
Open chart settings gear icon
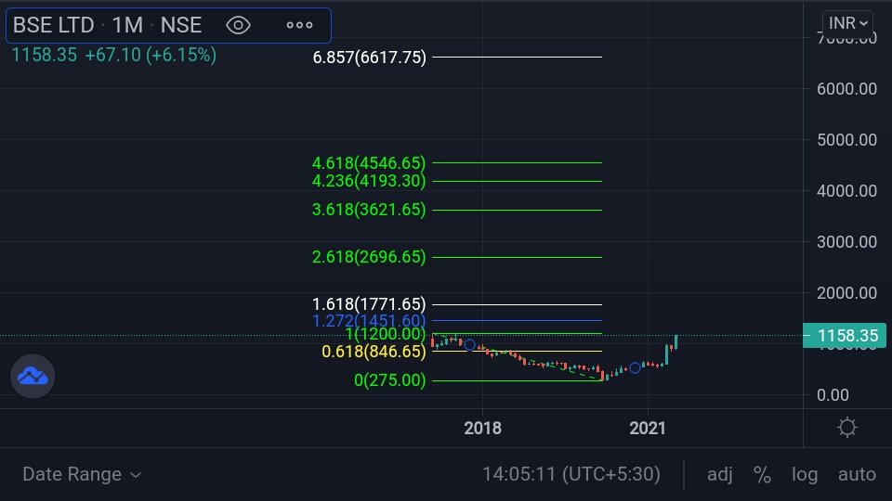point(847,427)
